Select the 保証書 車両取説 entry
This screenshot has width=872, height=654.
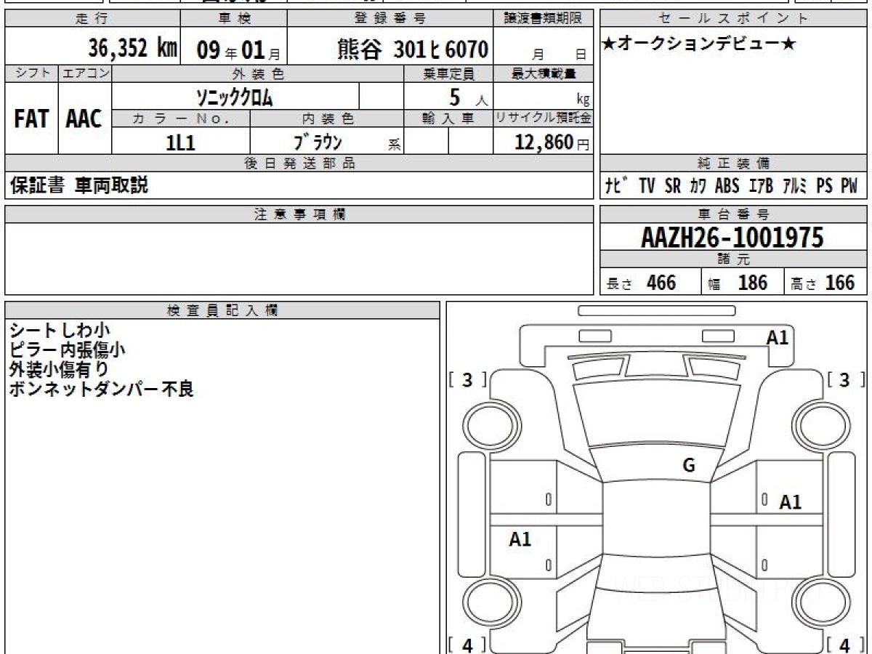tap(78, 186)
